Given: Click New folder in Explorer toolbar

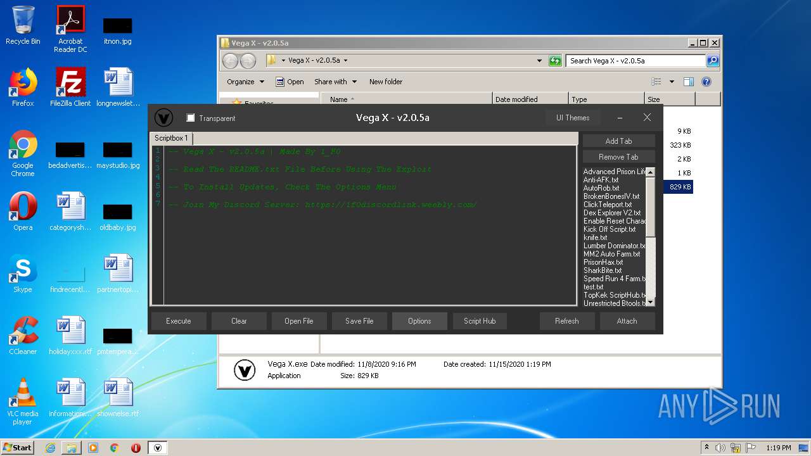Looking at the screenshot, I should coord(386,82).
